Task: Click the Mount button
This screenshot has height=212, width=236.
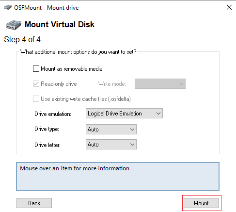Action: click(201, 203)
